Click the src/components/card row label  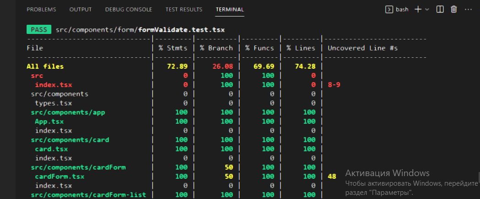click(x=70, y=140)
